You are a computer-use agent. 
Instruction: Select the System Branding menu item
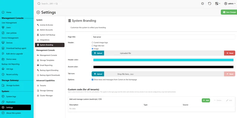click(50, 45)
